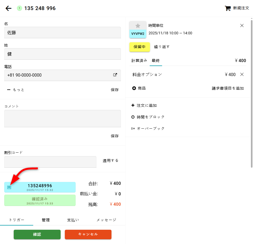Image resolution: width=253 pixels, height=244 pixels.
Task: Expand もっと for additional customer fields
Action: (x=16, y=90)
